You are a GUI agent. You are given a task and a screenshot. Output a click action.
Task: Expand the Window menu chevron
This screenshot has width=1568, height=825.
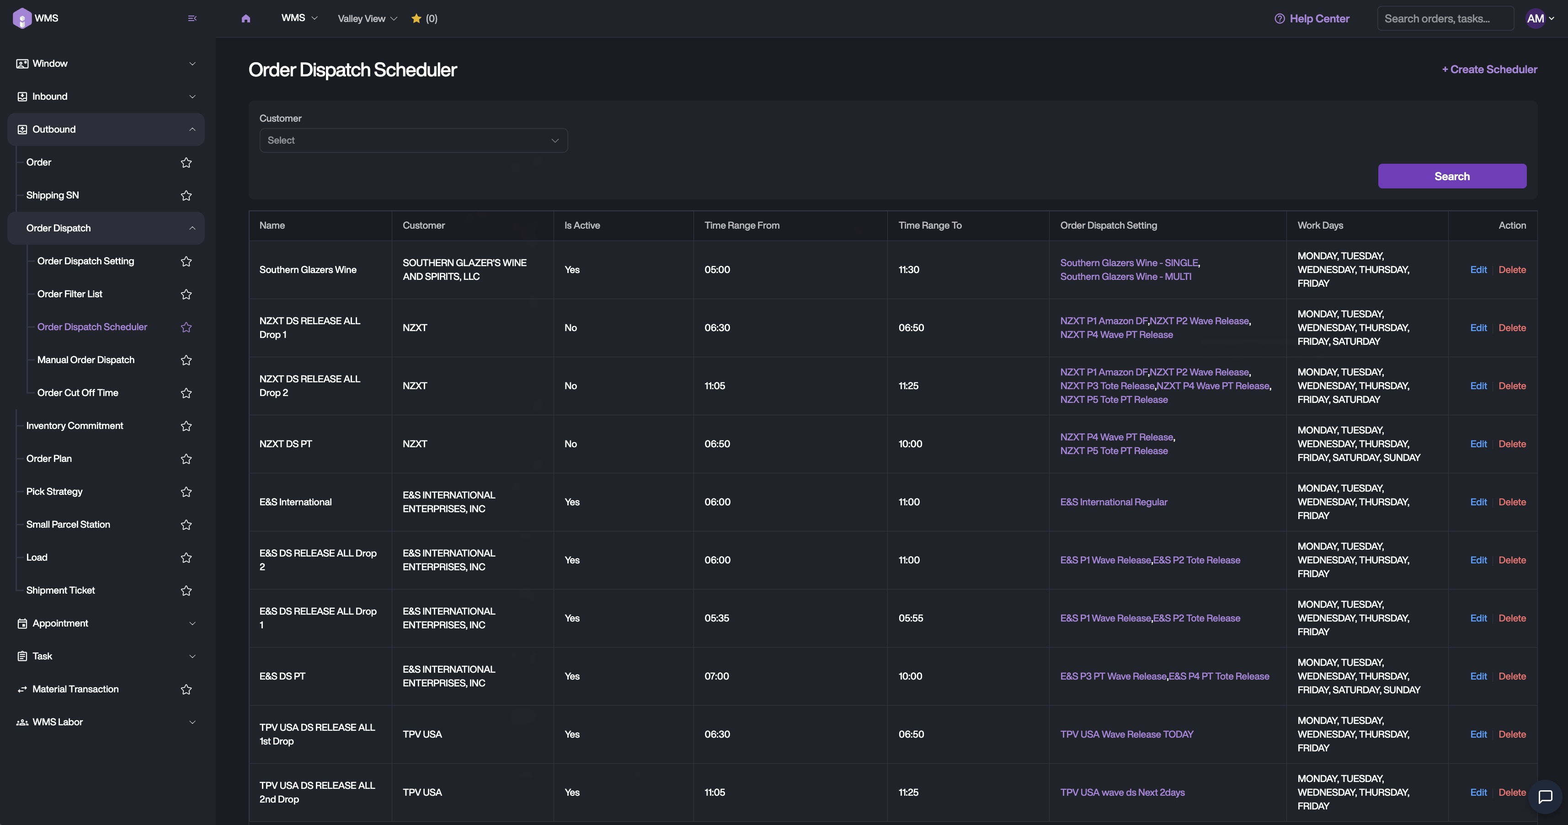coord(192,63)
